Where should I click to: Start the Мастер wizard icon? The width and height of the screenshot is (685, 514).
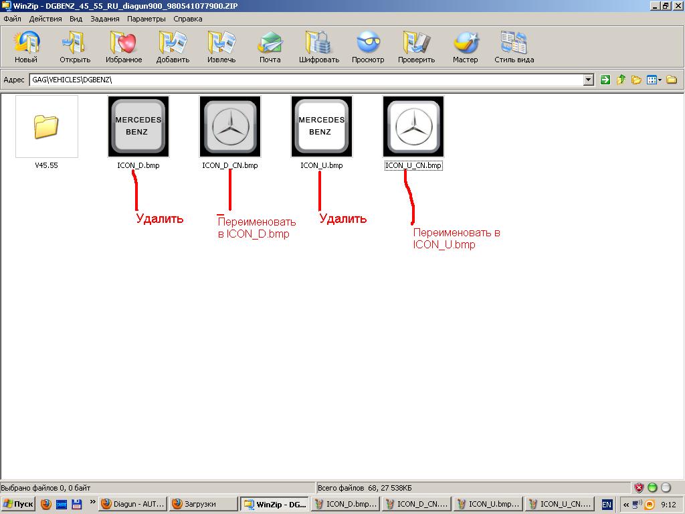click(x=466, y=48)
